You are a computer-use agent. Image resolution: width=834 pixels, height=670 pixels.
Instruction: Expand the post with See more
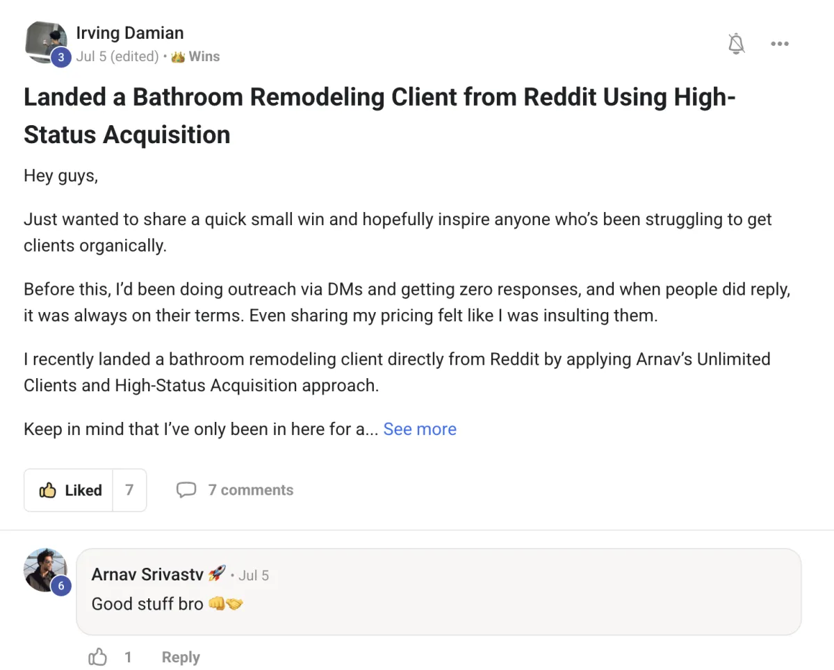pyautogui.click(x=420, y=429)
